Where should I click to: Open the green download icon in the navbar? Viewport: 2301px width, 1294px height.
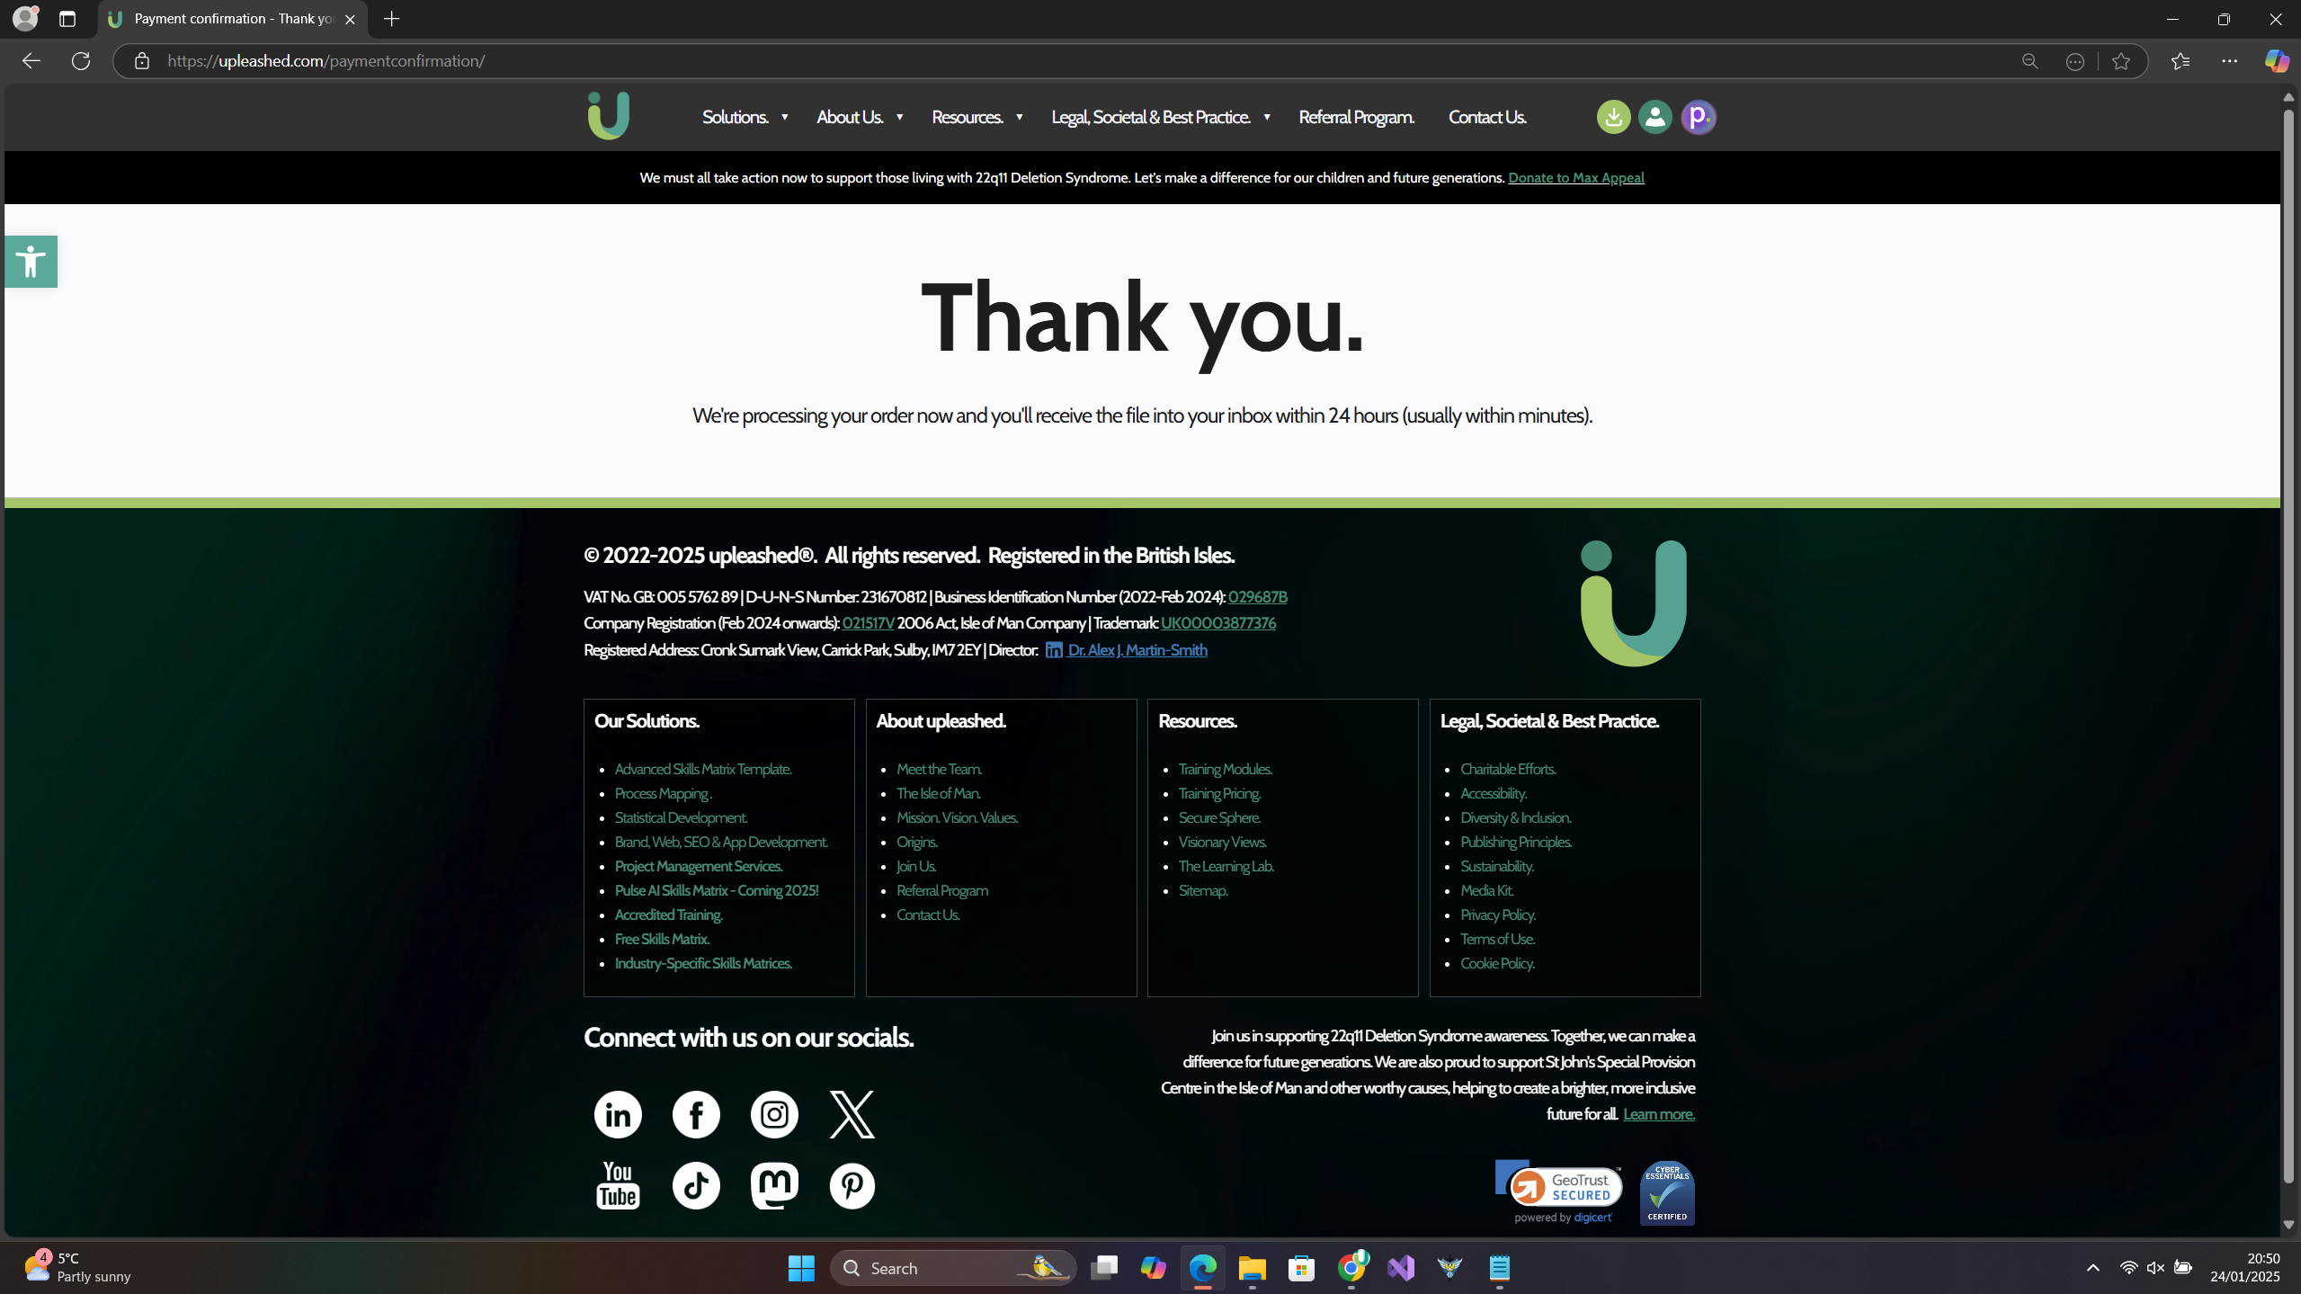click(x=1613, y=117)
